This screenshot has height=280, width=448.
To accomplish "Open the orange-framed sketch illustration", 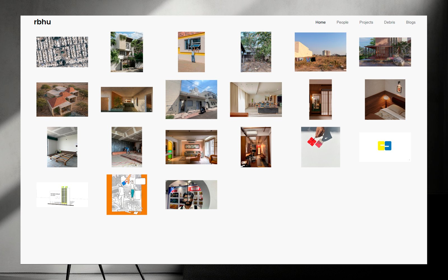I will tap(127, 195).
